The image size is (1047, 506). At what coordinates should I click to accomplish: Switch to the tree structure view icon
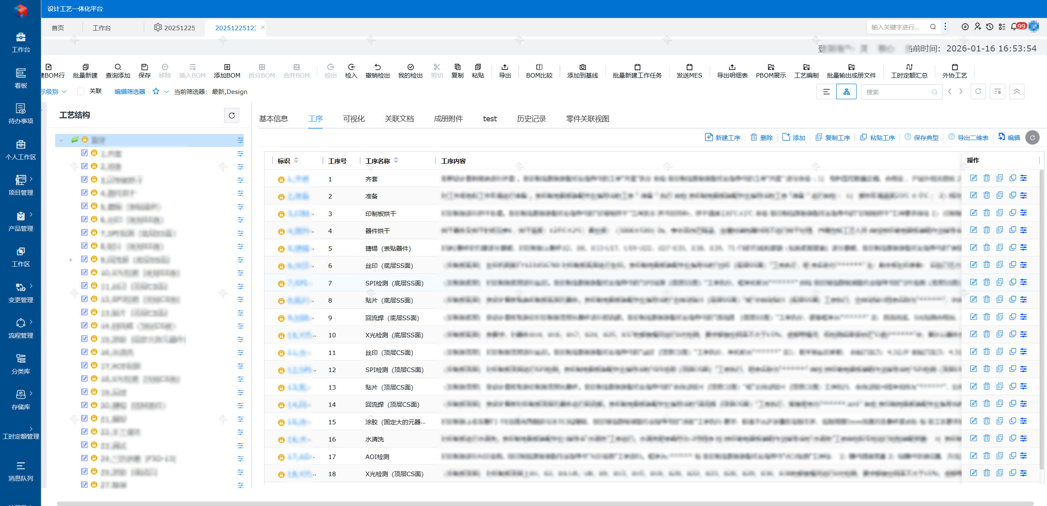847,92
